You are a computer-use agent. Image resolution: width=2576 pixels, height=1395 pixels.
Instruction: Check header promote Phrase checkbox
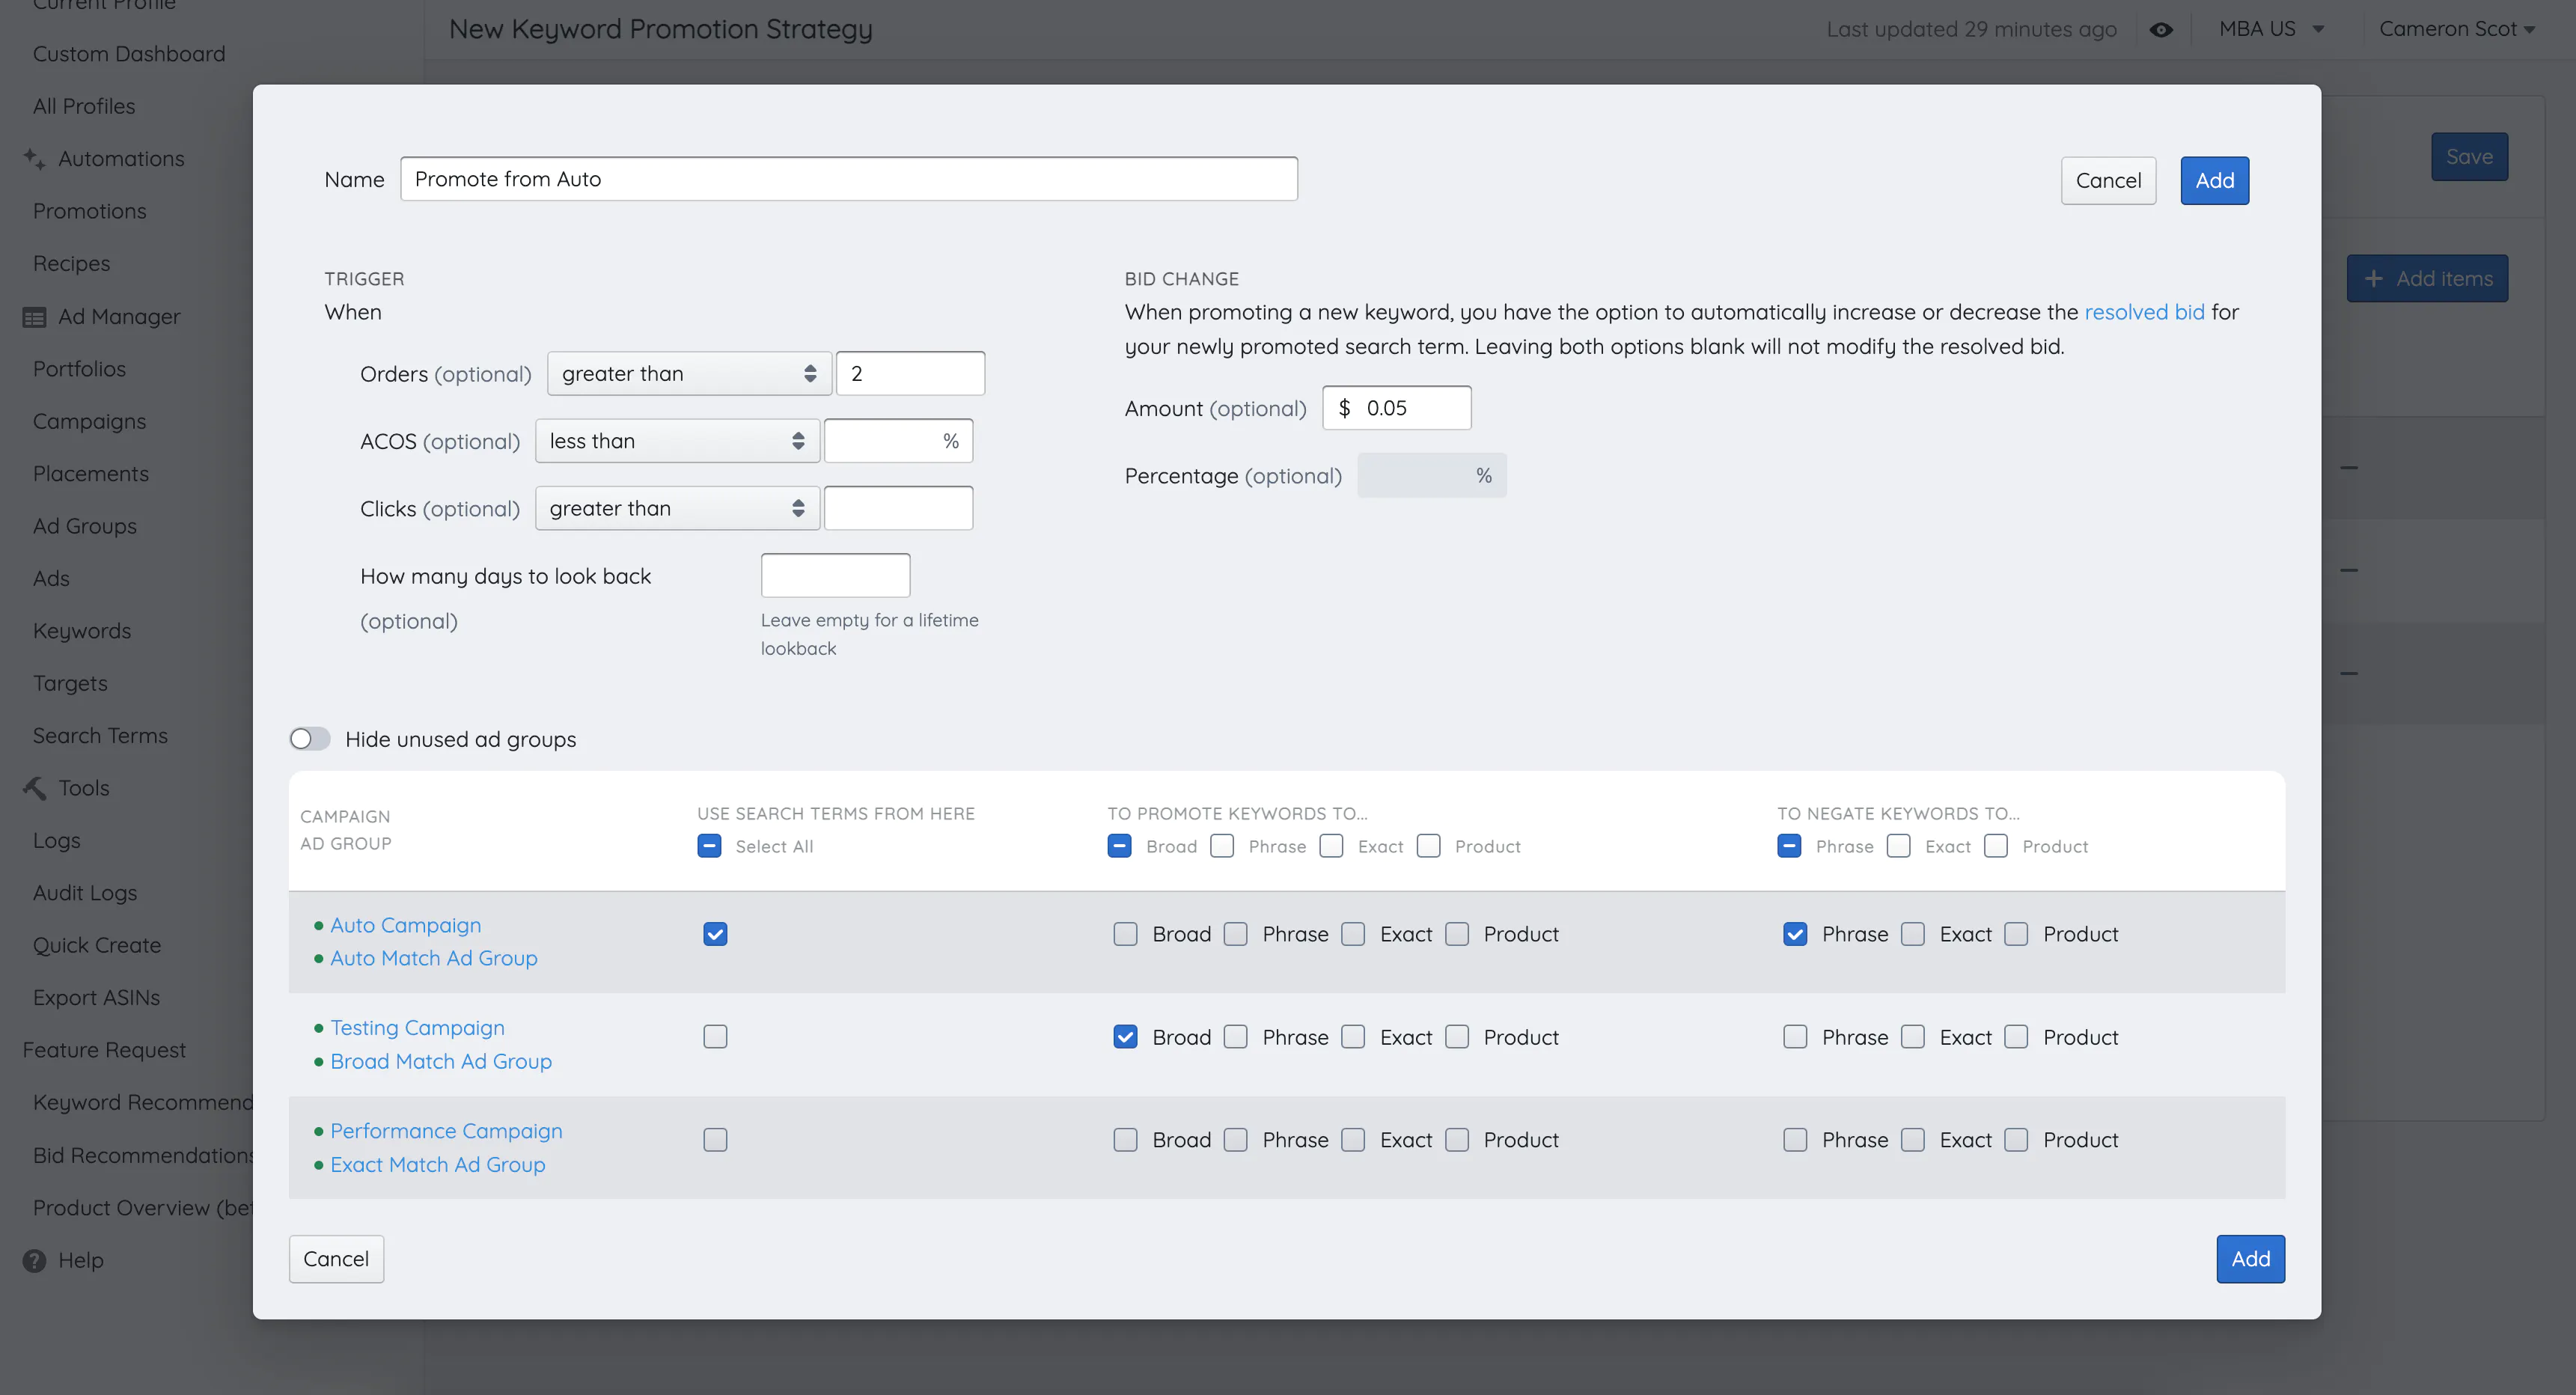[1222, 846]
